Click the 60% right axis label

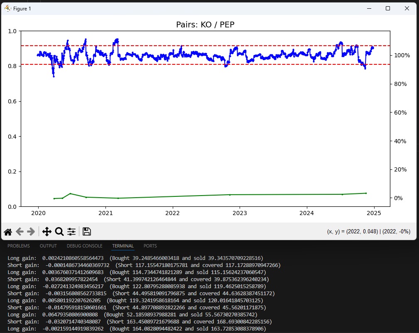pyautogui.click(x=400, y=113)
